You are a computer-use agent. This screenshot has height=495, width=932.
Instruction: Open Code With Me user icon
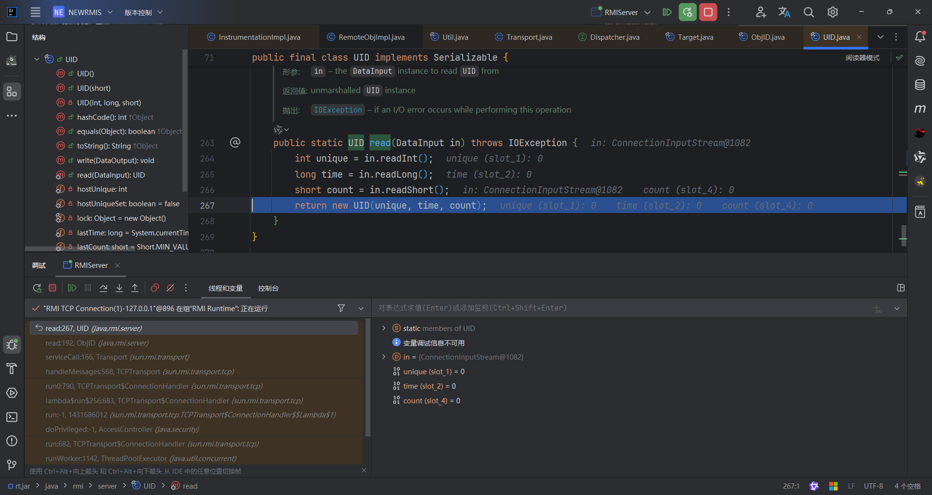[761, 12]
